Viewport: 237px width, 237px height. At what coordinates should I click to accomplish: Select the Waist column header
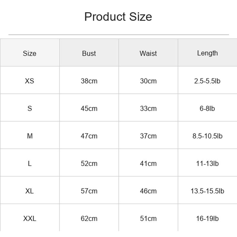tap(148, 53)
